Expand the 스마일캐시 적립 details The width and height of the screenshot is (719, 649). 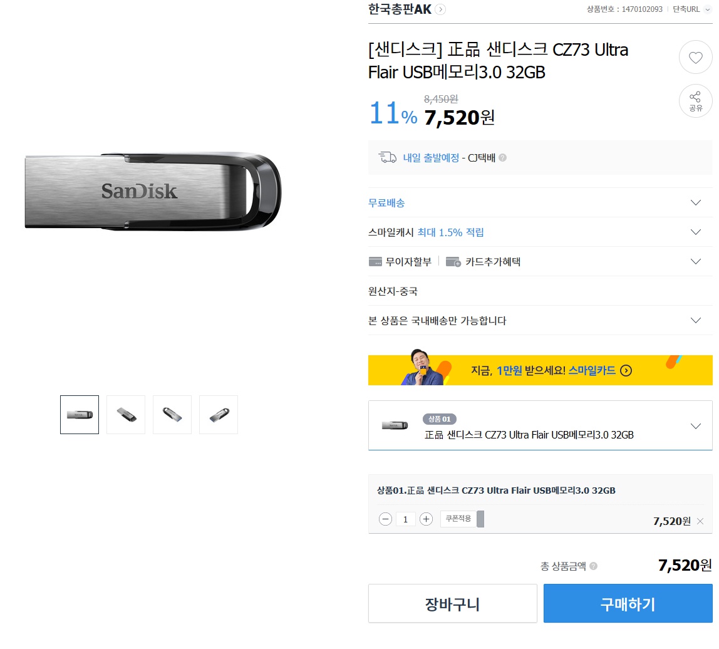695,232
